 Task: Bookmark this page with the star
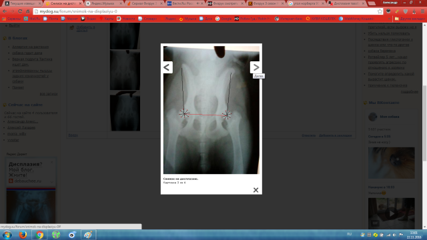click(380, 11)
